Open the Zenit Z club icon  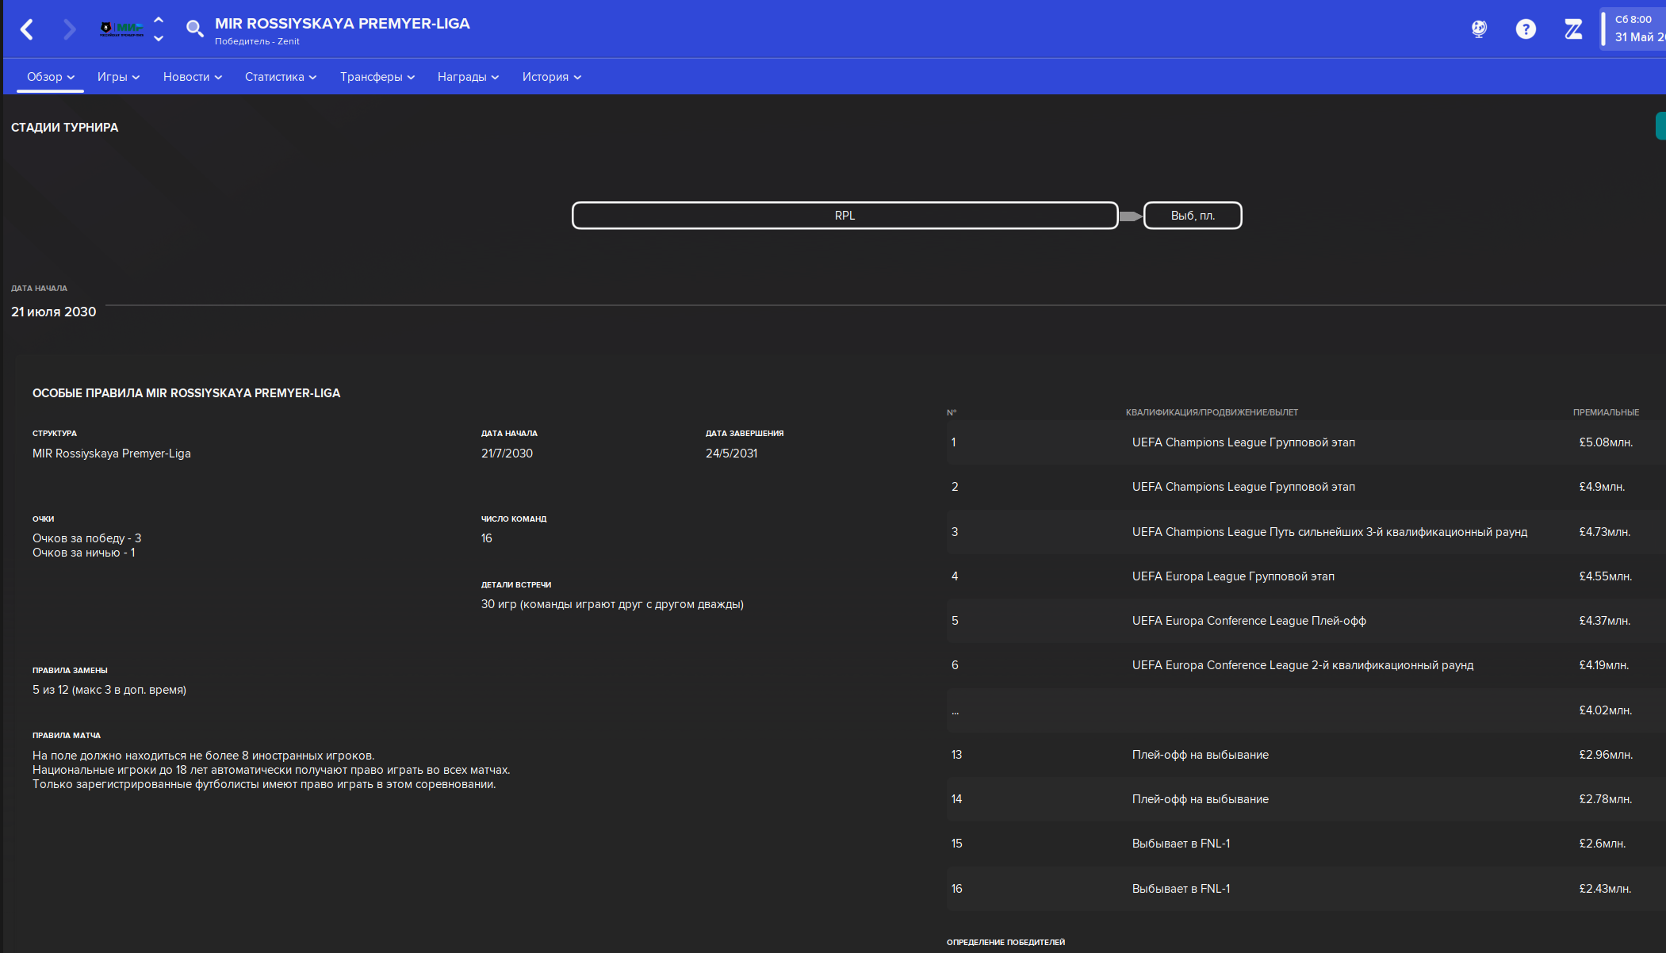click(x=1573, y=29)
